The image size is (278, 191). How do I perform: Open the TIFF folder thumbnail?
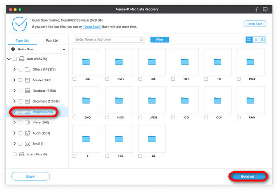(185, 62)
